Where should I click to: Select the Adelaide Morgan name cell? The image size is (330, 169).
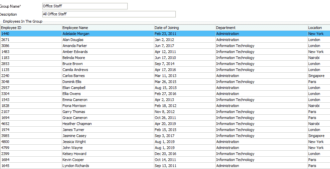108,34
